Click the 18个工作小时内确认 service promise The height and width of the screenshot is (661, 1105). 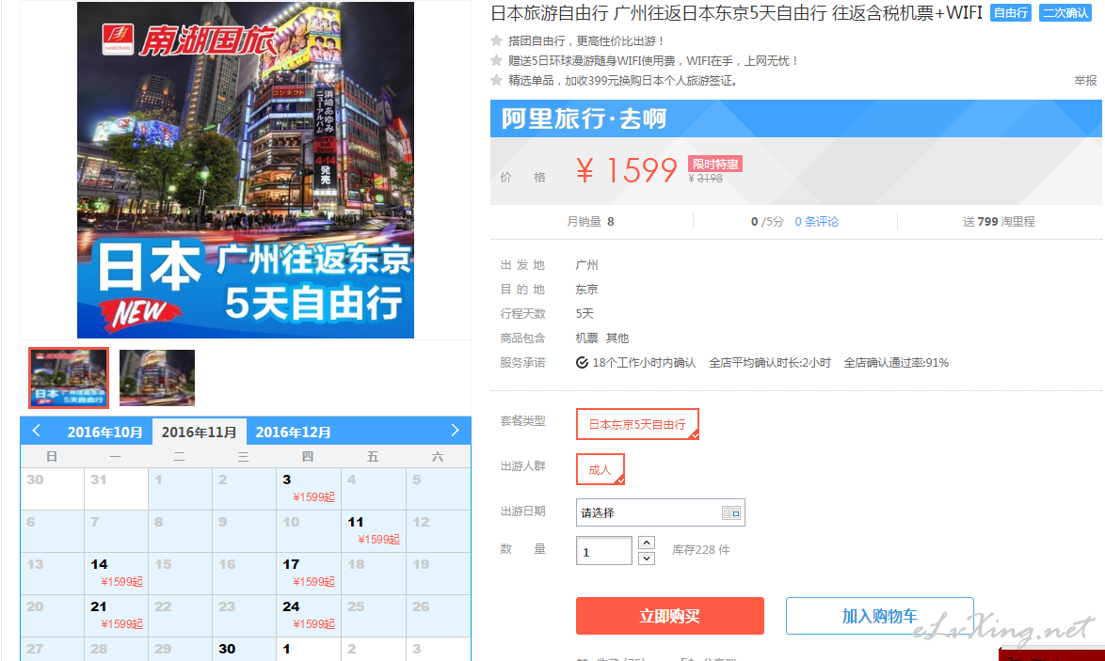coord(635,363)
